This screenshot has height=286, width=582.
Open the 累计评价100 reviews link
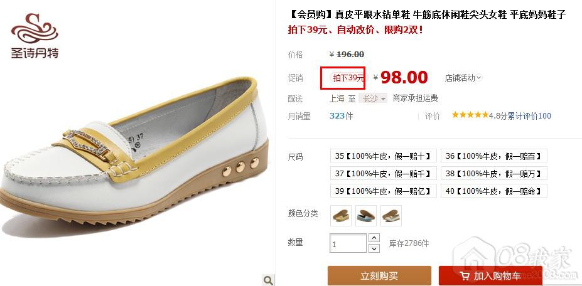pyautogui.click(x=529, y=116)
